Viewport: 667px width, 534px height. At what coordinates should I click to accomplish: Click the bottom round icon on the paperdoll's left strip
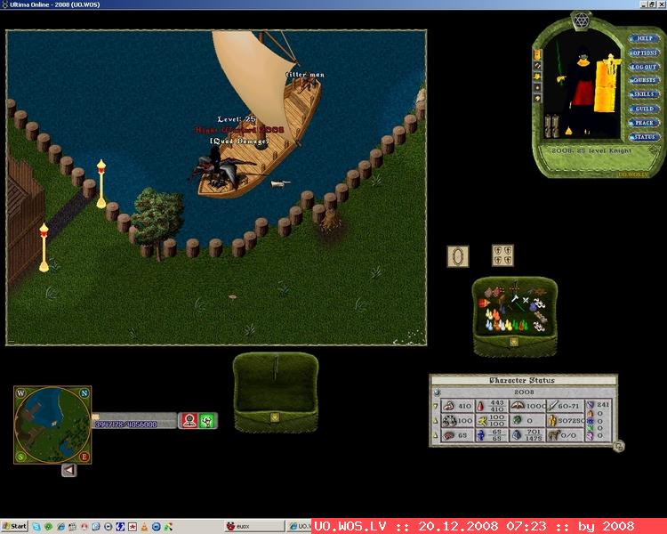537,99
